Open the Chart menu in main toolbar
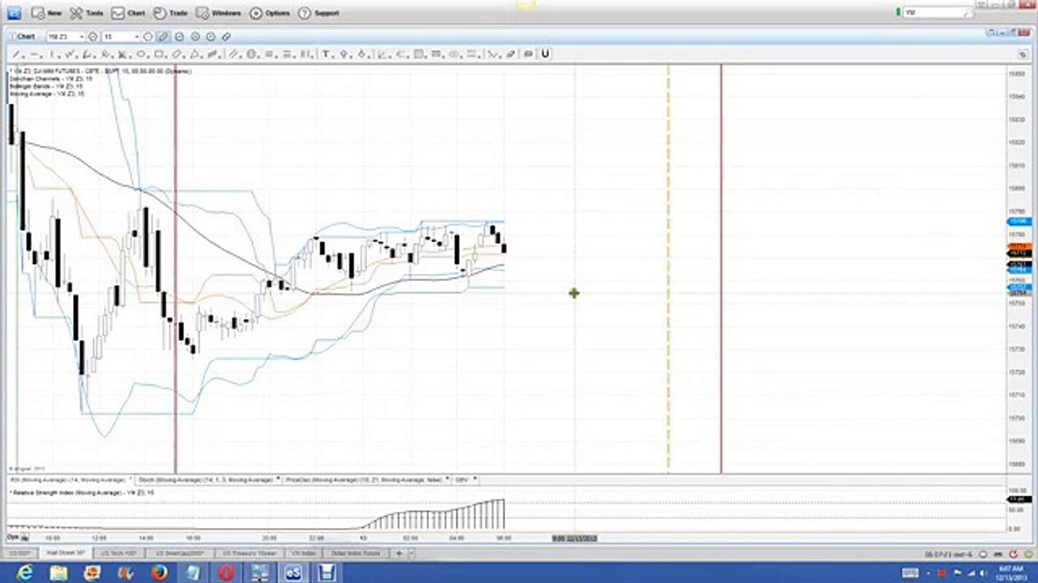 (x=128, y=13)
